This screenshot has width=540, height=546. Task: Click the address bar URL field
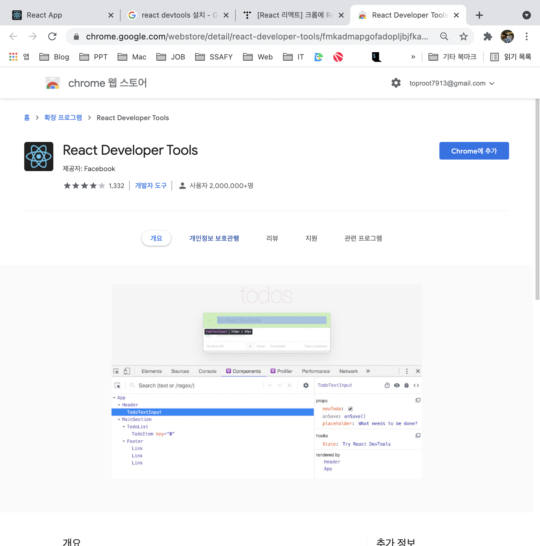click(257, 36)
